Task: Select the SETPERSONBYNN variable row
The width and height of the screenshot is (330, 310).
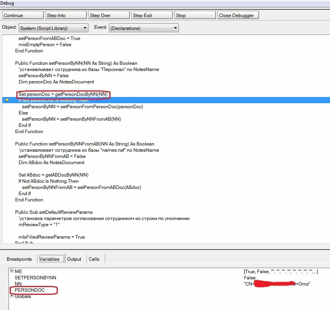Action: point(35,278)
